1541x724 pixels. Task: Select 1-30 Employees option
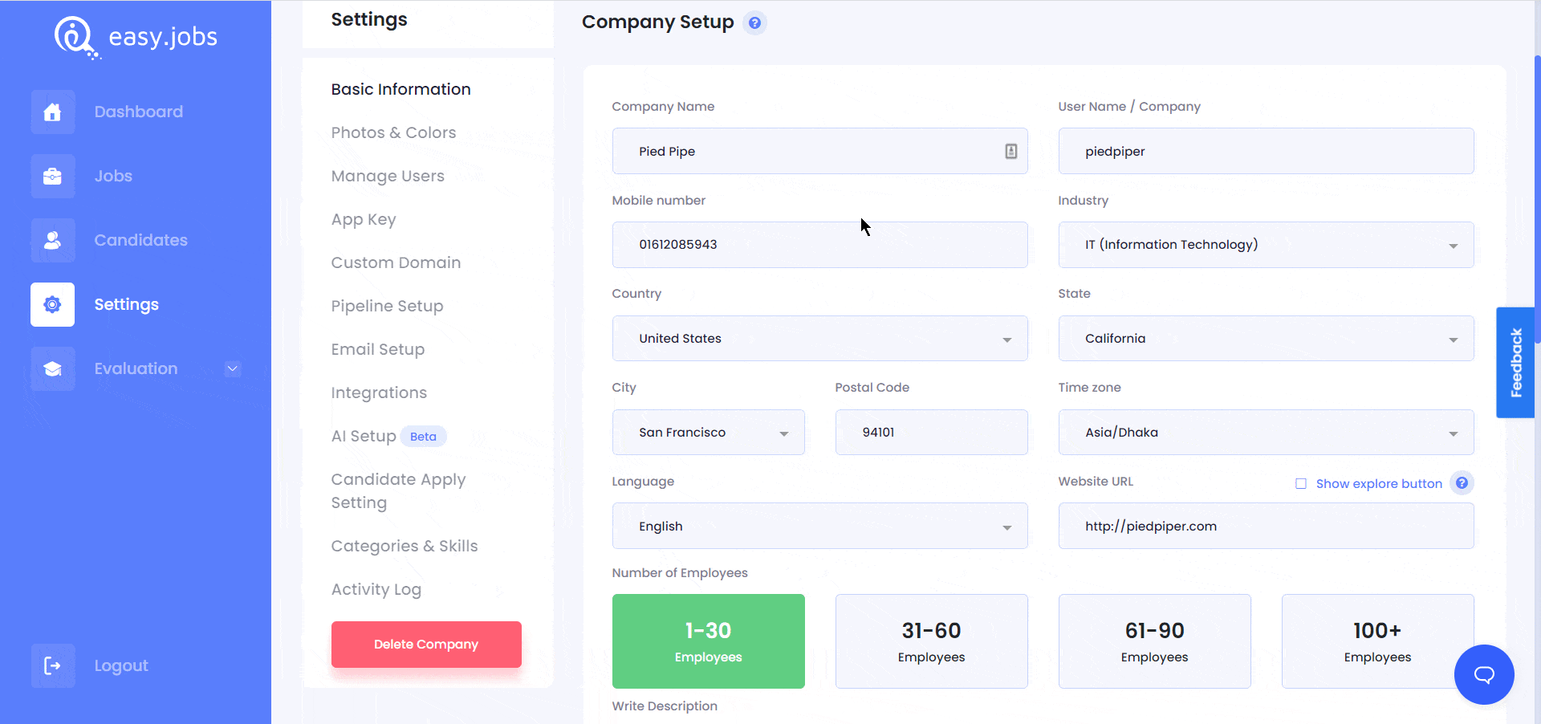pyautogui.click(x=708, y=641)
